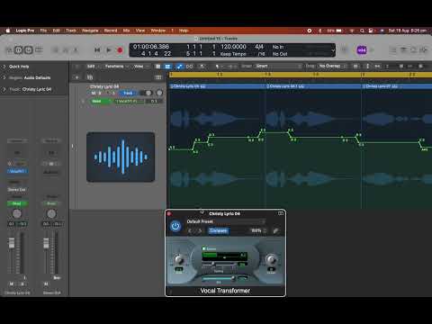Expand the Region Audio Defaults section

pos(4,77)
